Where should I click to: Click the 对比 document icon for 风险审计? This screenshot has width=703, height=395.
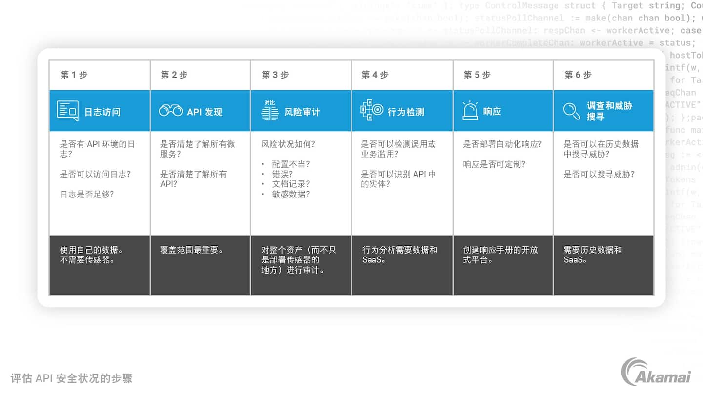(x=269, y=111)
